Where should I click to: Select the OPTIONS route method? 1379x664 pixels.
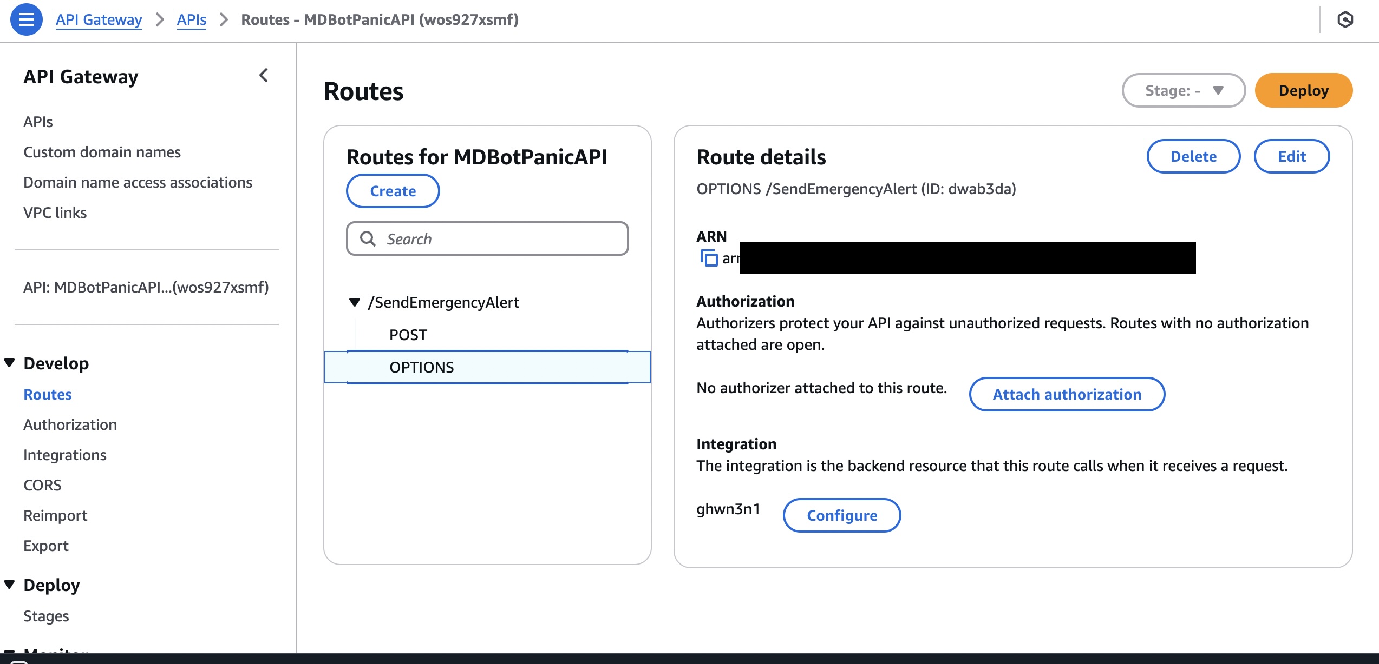tap(421, 367)
